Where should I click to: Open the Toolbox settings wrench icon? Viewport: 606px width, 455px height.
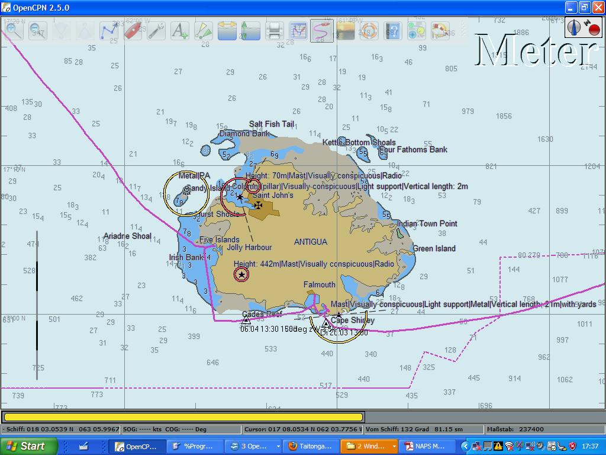[x=156, y=31]
